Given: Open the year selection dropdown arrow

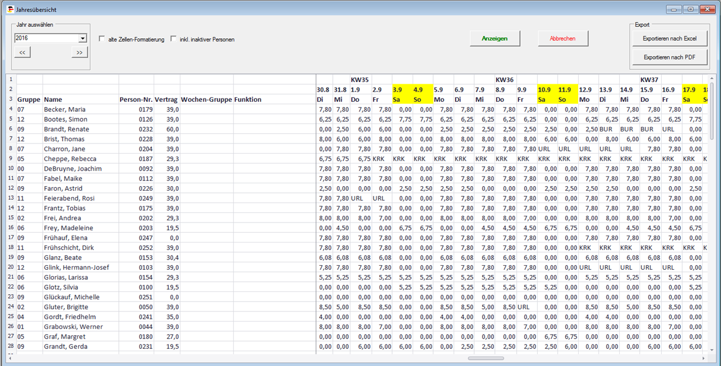Looking at the screenshot, I should (83, 38).
